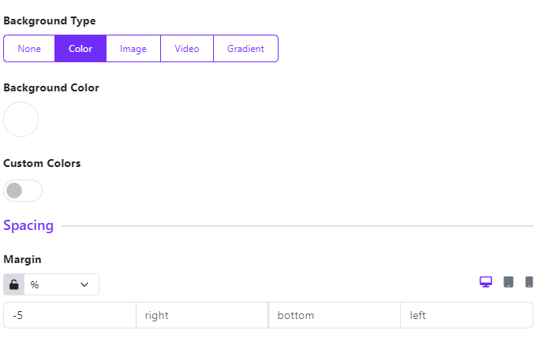The width and height of the screenshot is (539, 345).
Task: Open the Background Color circle swatch
Action: [21, 120]
